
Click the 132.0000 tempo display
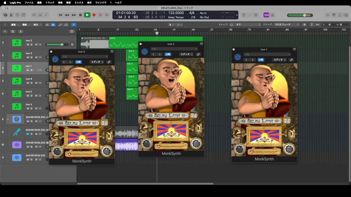[x=176, y=13]
